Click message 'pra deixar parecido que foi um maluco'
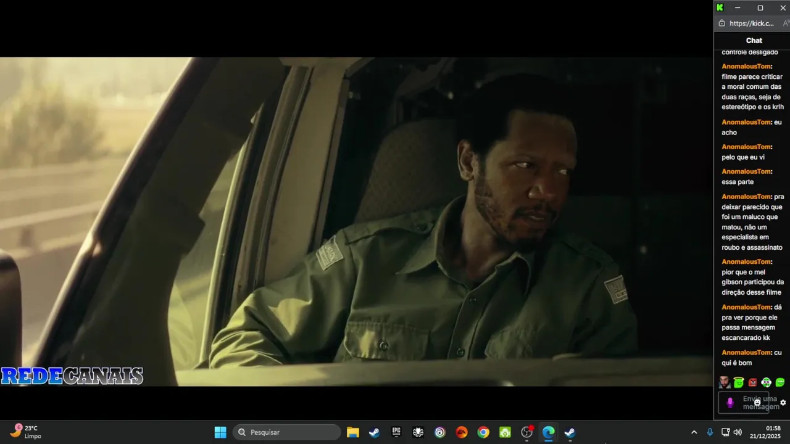The height and width of the screenshot is (444, 790). click(x=753, y=222)
